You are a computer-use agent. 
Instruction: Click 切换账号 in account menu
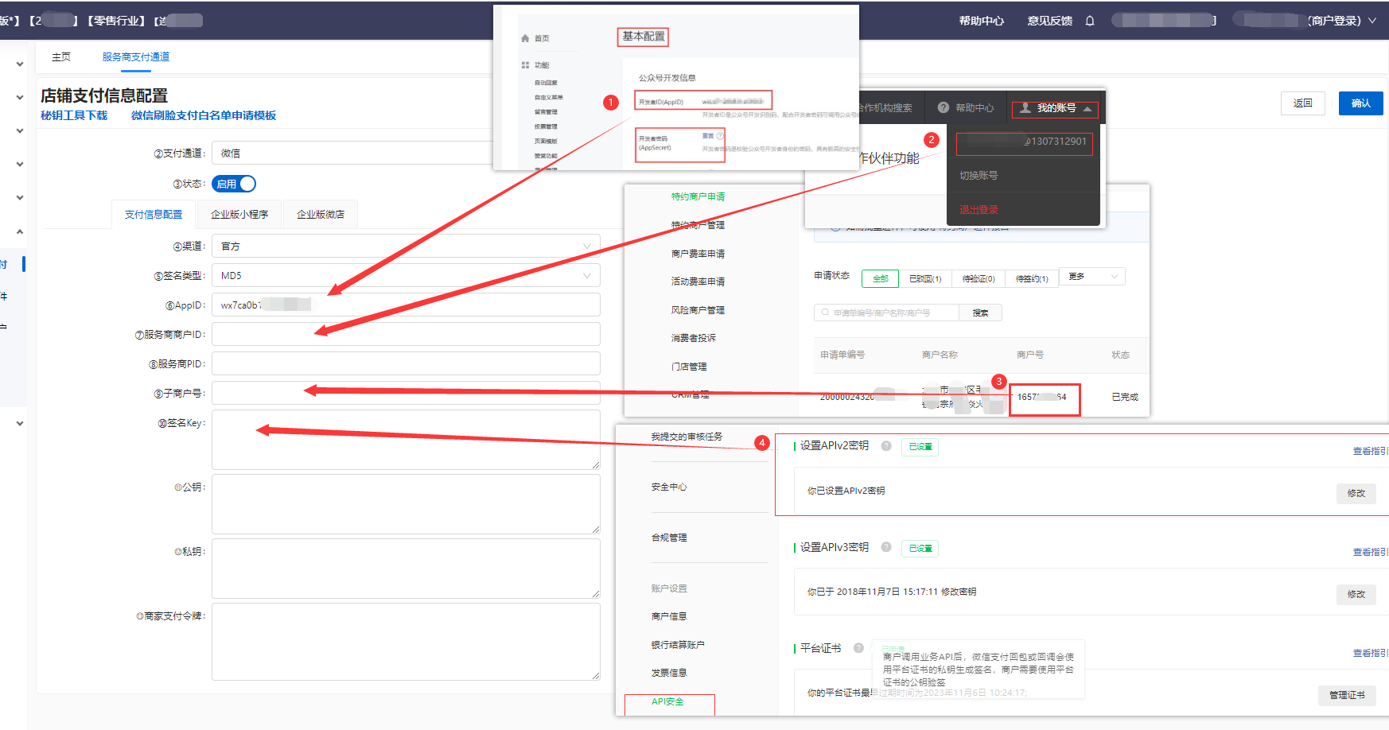[979, 176]
